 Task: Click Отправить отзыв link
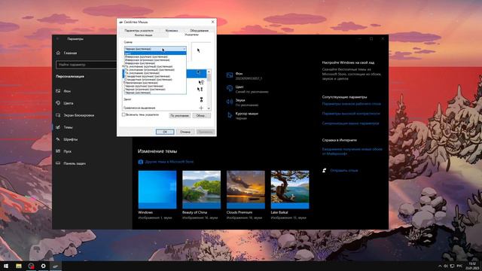[x=344, y=170]
